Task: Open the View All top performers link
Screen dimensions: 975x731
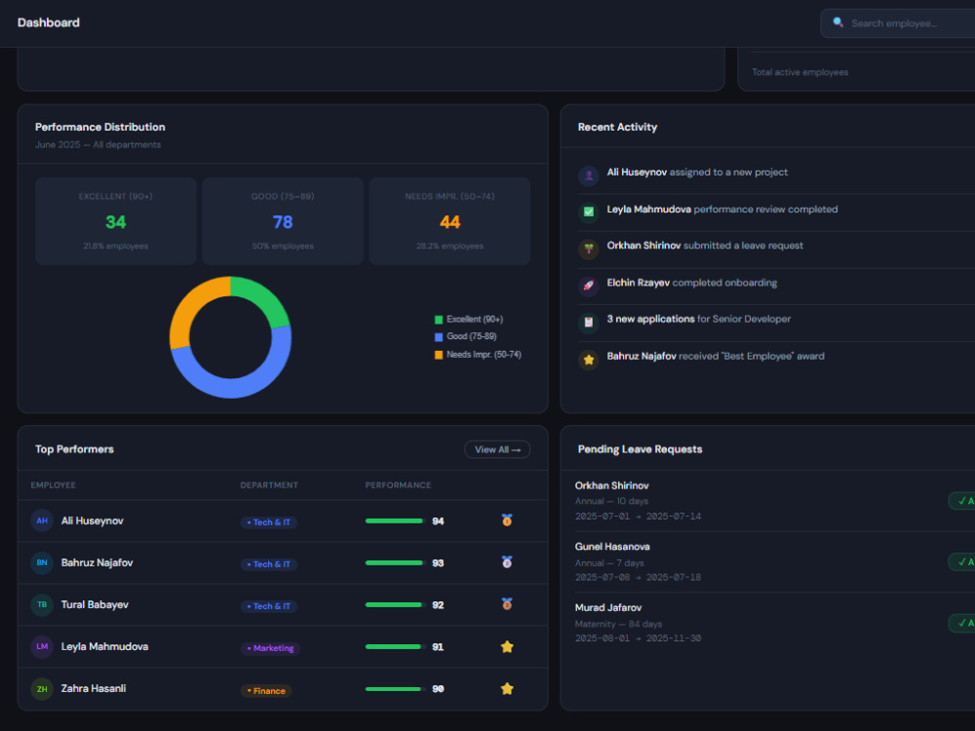Action: (497, 449)
